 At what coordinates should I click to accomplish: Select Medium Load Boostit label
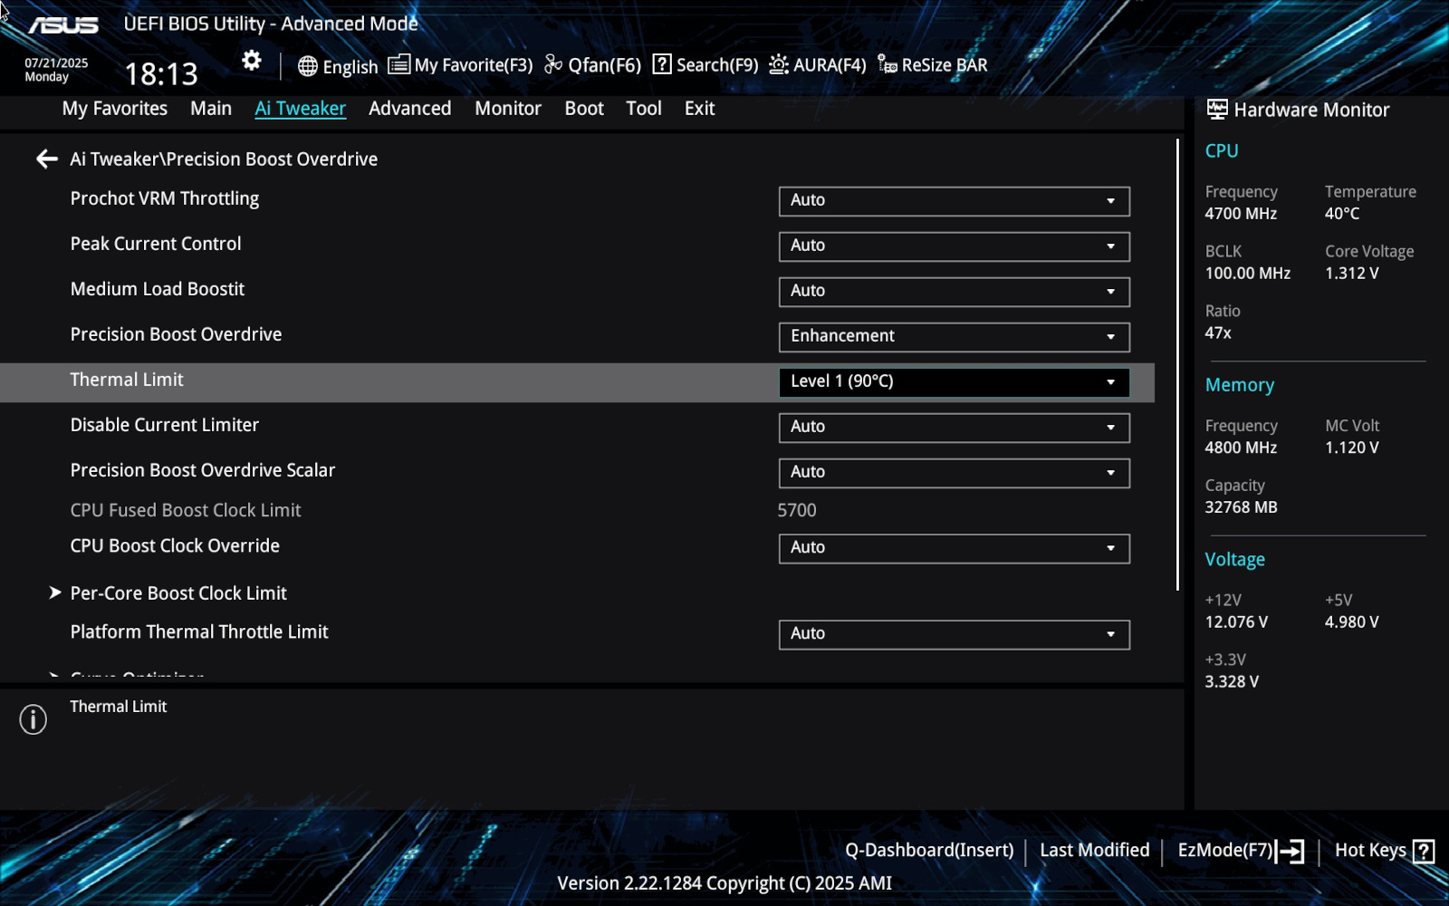tap(158, 289)
